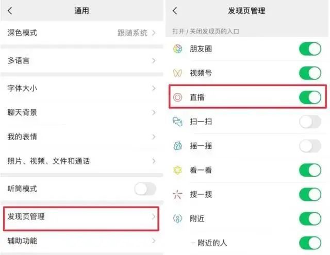Enable the 听筒模式 switch

[x=145, y=189]
